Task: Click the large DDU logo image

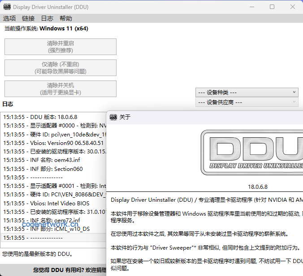Action: 252,153
